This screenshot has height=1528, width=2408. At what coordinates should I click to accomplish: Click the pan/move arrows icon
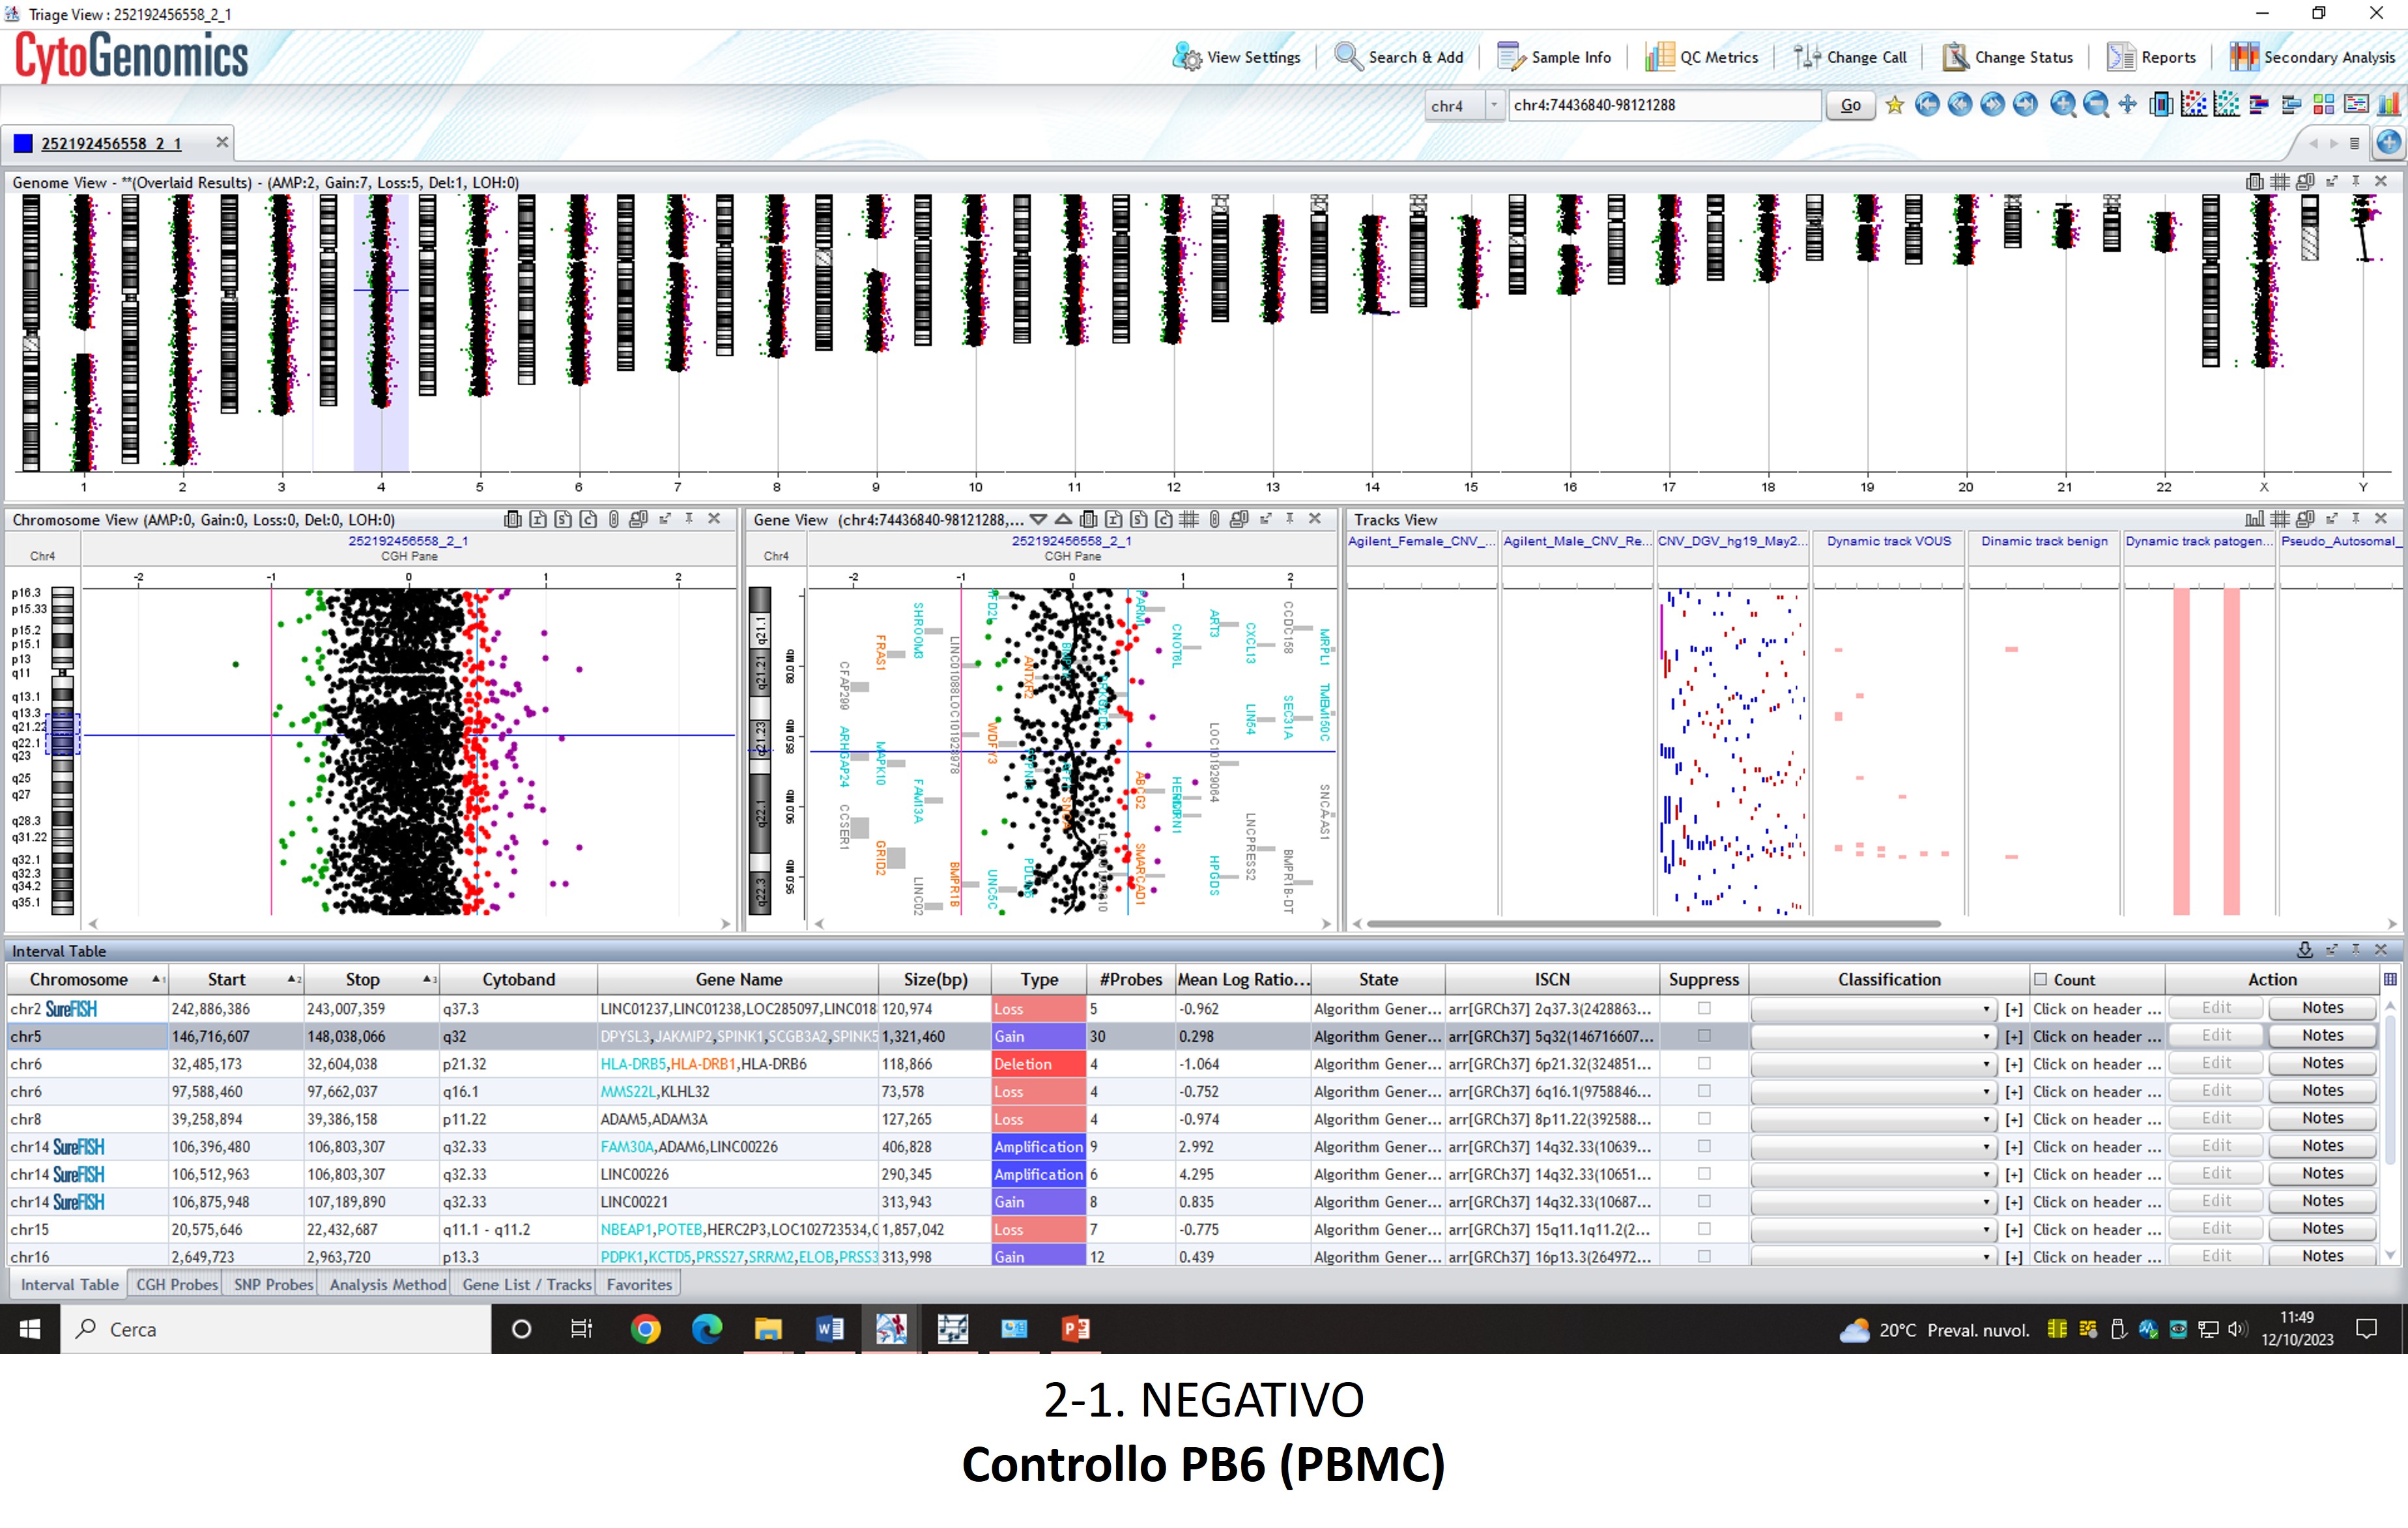click(2127, 105)
